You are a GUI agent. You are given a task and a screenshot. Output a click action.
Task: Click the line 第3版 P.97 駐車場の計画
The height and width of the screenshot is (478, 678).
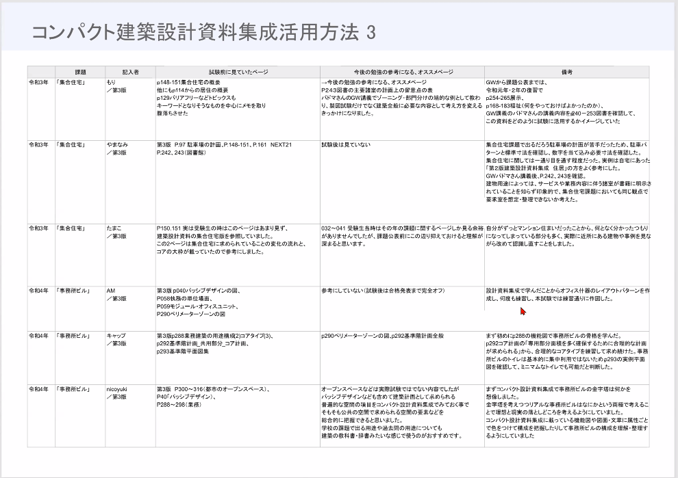coord(225,145)
